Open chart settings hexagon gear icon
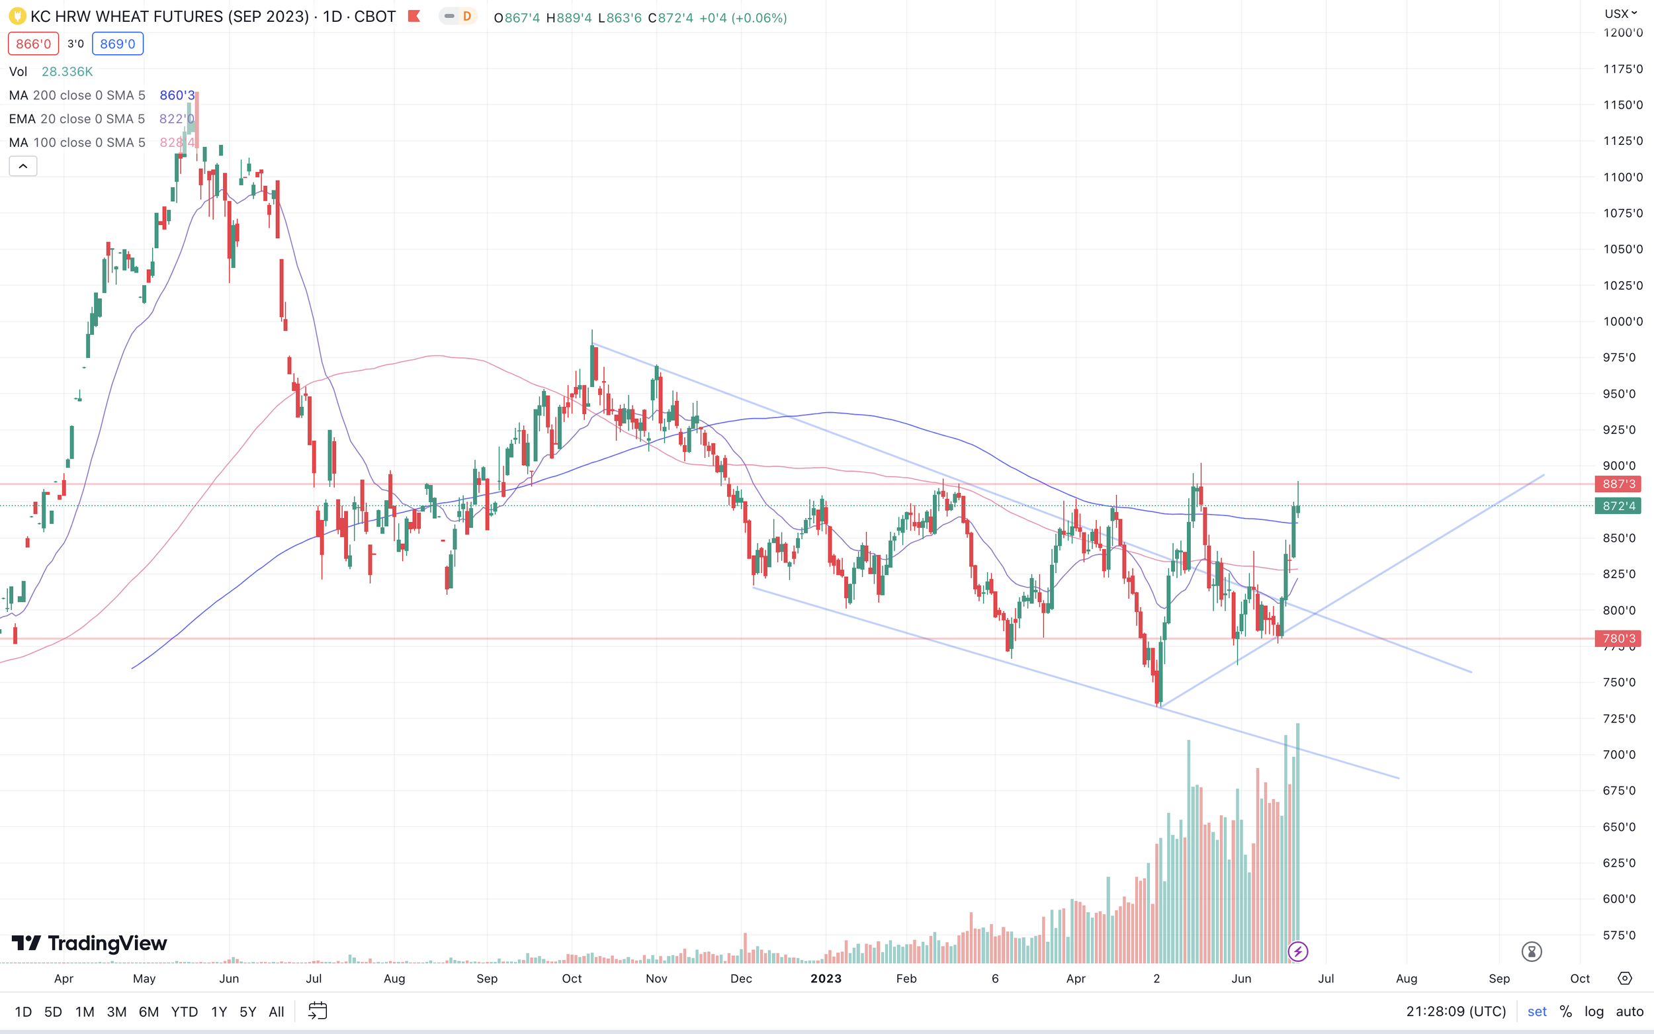Screen dimensions: 1654x1034 pyautogui.click(x=1626, y=978)
